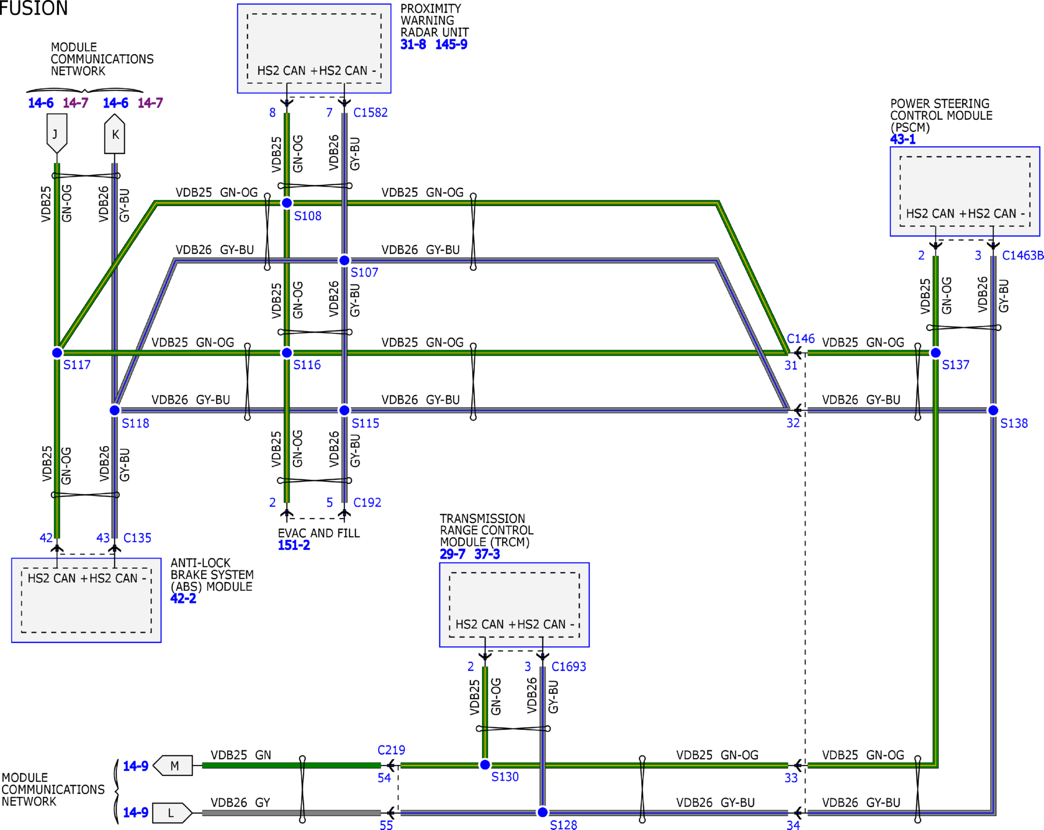Click the splice dot at S138

993,410
